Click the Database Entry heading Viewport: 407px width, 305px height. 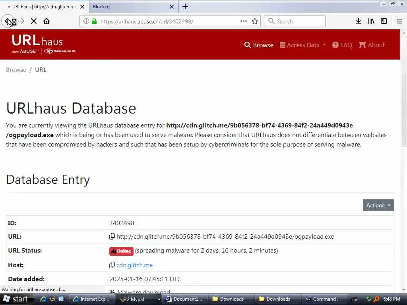click(x=48, y=180)
